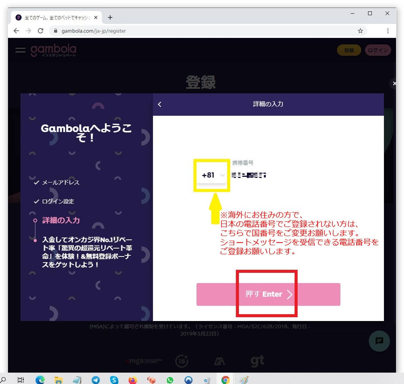Click the ログイン button in header

378,50
